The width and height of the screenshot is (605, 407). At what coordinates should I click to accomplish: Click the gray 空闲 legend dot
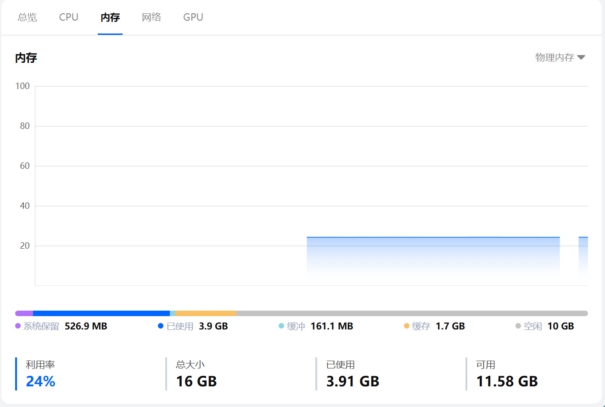click(518, 326)
